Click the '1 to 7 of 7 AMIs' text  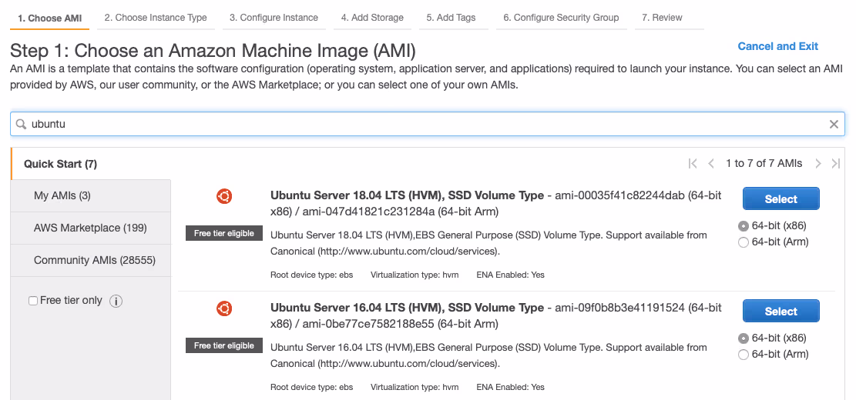tap(764, 164)
